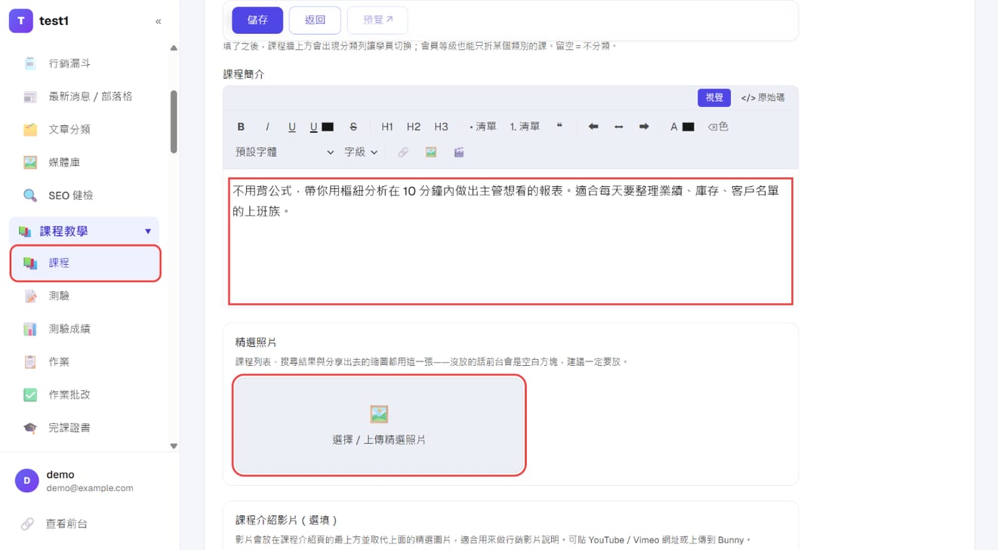Open the 預設字體 font dropdown
The width and height of the screenshot is (998, 550).
285,152
